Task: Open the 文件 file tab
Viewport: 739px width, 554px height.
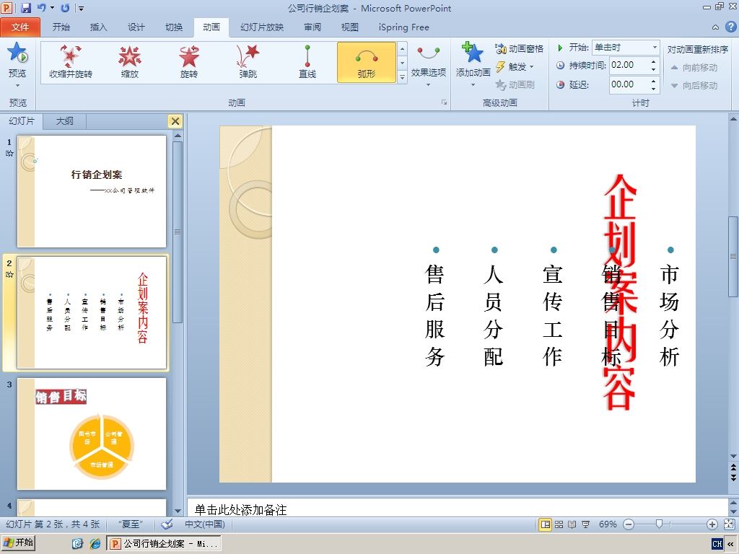Action: [20, 27]
